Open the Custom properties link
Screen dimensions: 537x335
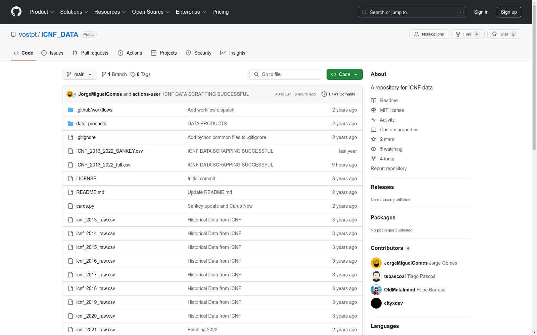point(399,130)
